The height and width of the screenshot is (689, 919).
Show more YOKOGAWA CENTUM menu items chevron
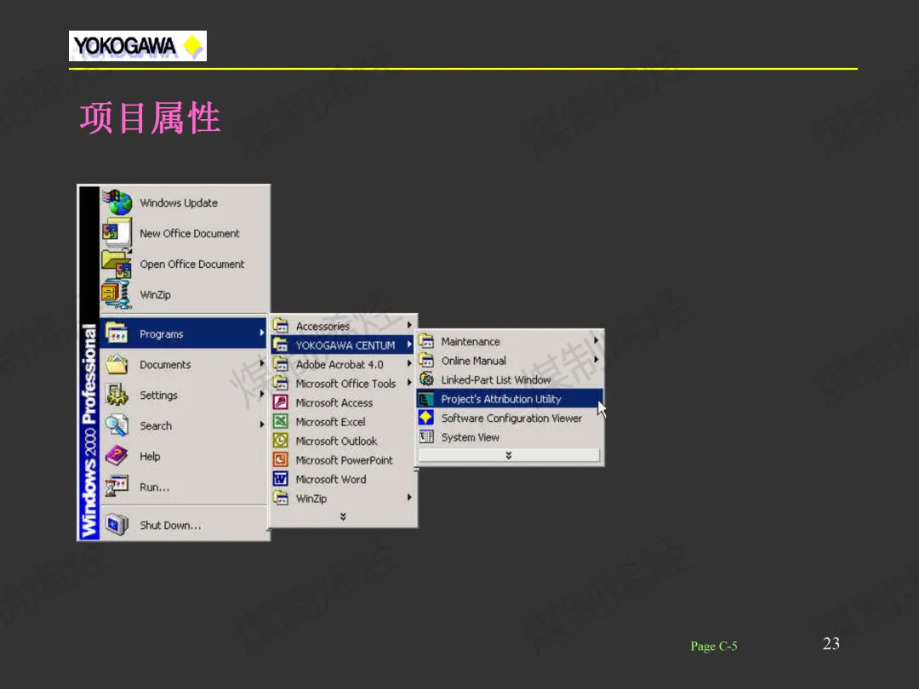tap(509, 454)
